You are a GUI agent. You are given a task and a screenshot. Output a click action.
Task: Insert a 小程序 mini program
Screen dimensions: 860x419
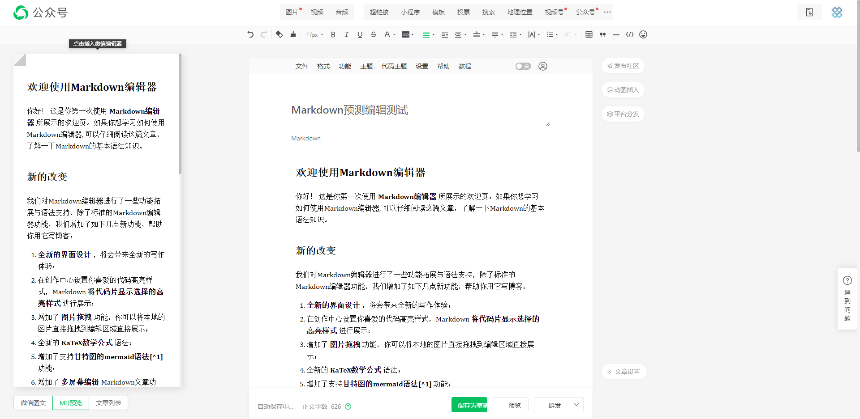click(410, 12)
